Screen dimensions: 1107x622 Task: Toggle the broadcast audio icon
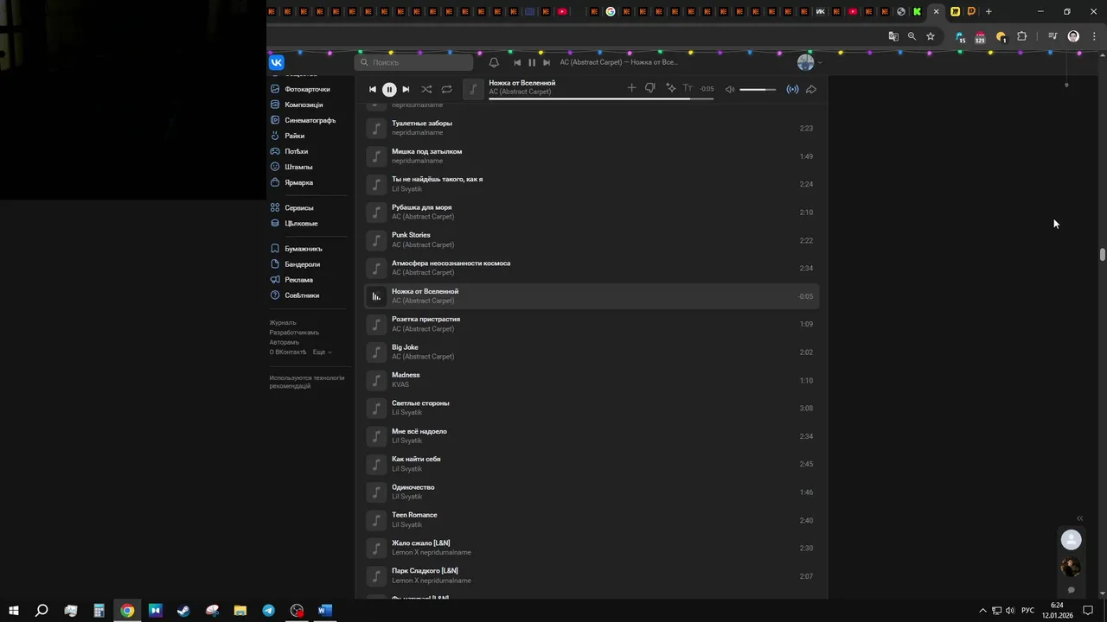coord(792,89)
